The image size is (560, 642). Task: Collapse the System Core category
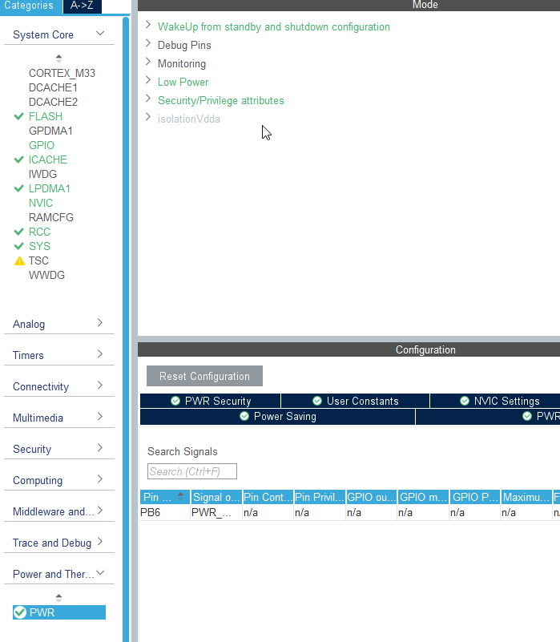coord(100,34)
